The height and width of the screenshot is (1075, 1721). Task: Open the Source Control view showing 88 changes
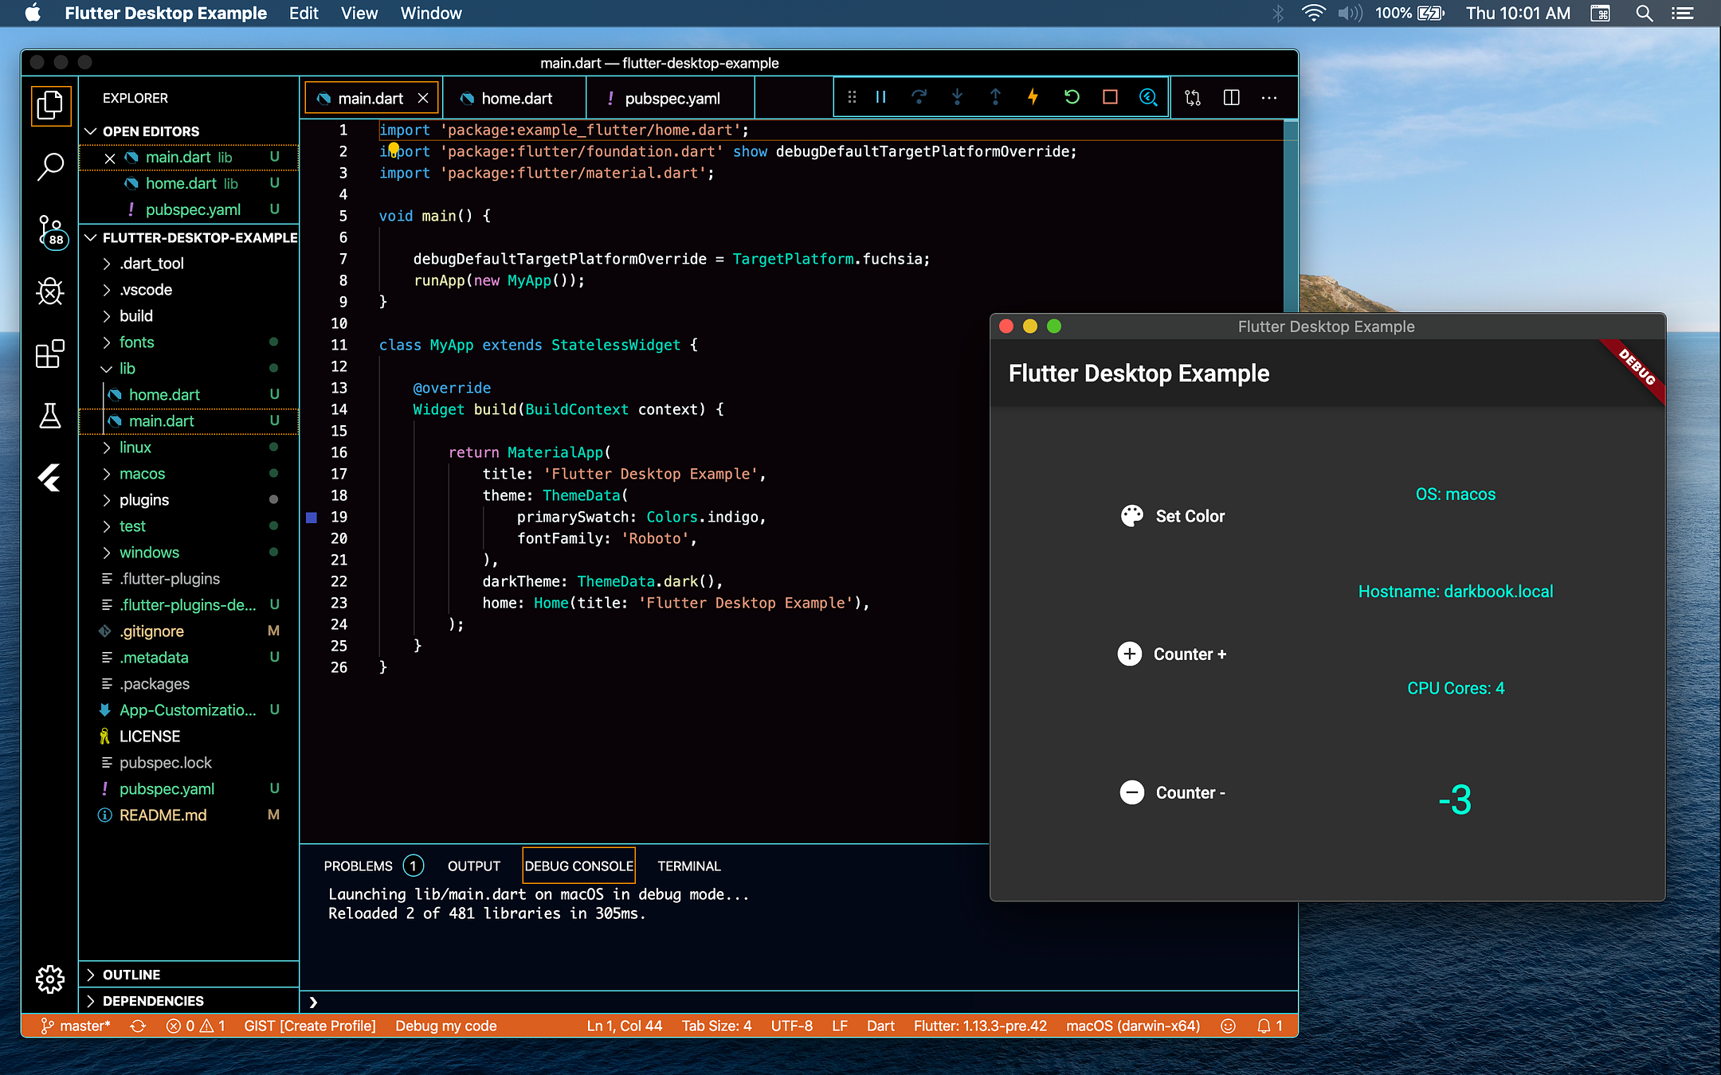click(x=50, y=232)
